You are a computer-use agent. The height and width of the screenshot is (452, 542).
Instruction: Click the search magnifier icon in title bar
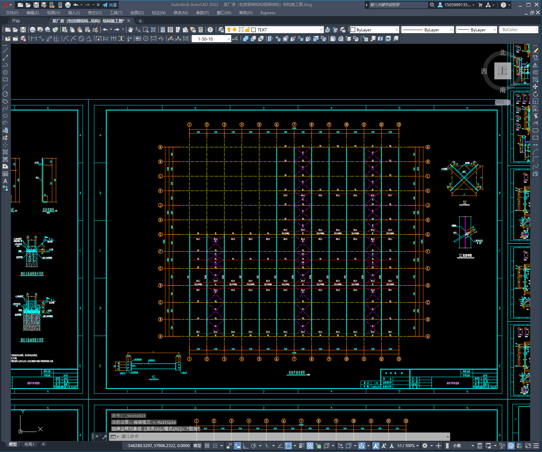tap(432, 5)
